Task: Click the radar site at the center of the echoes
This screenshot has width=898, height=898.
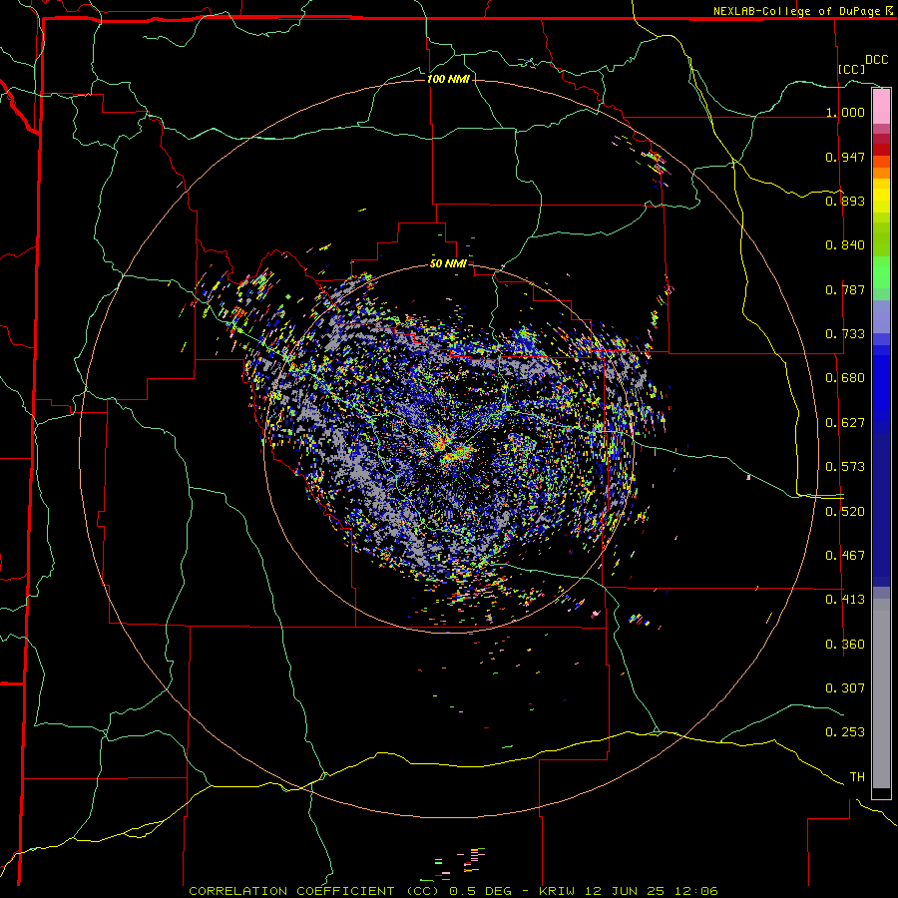Action: click(450, 450)
